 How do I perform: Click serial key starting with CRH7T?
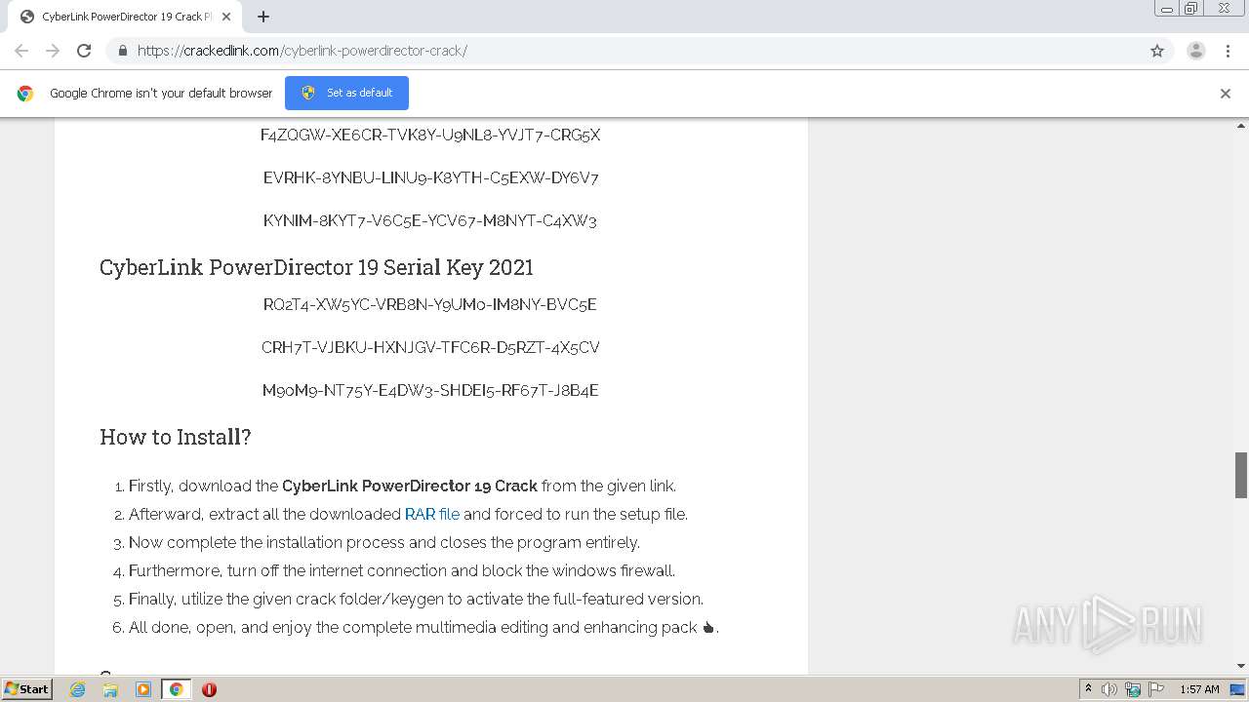pos(430,347)
